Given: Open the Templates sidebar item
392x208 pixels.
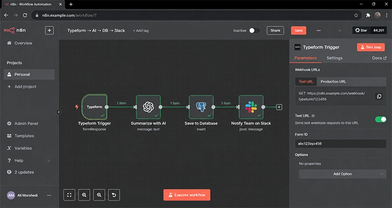Looking at the screenshot, I should (24, 136).
